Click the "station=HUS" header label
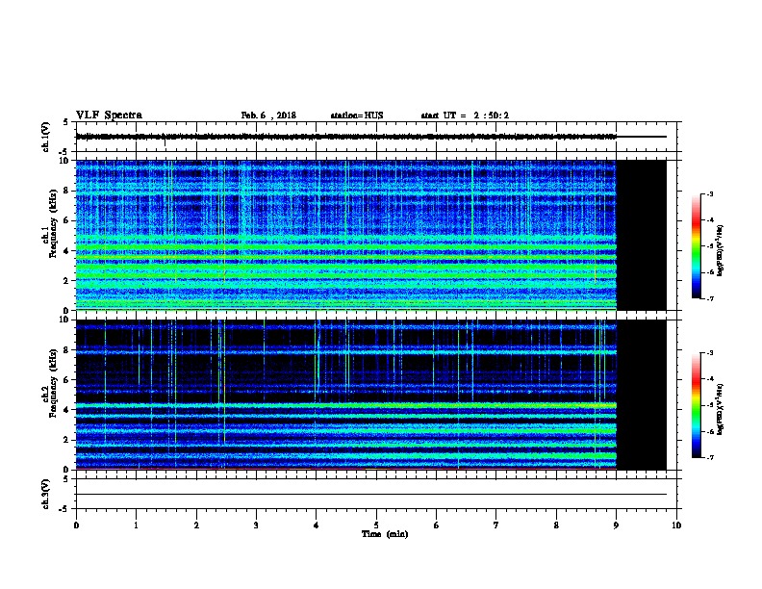762x589 pixels. tap(357, 115)
